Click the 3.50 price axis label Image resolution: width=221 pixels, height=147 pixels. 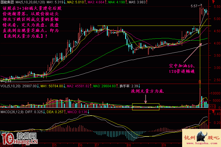pyautogui.click(x=217, y=56)
